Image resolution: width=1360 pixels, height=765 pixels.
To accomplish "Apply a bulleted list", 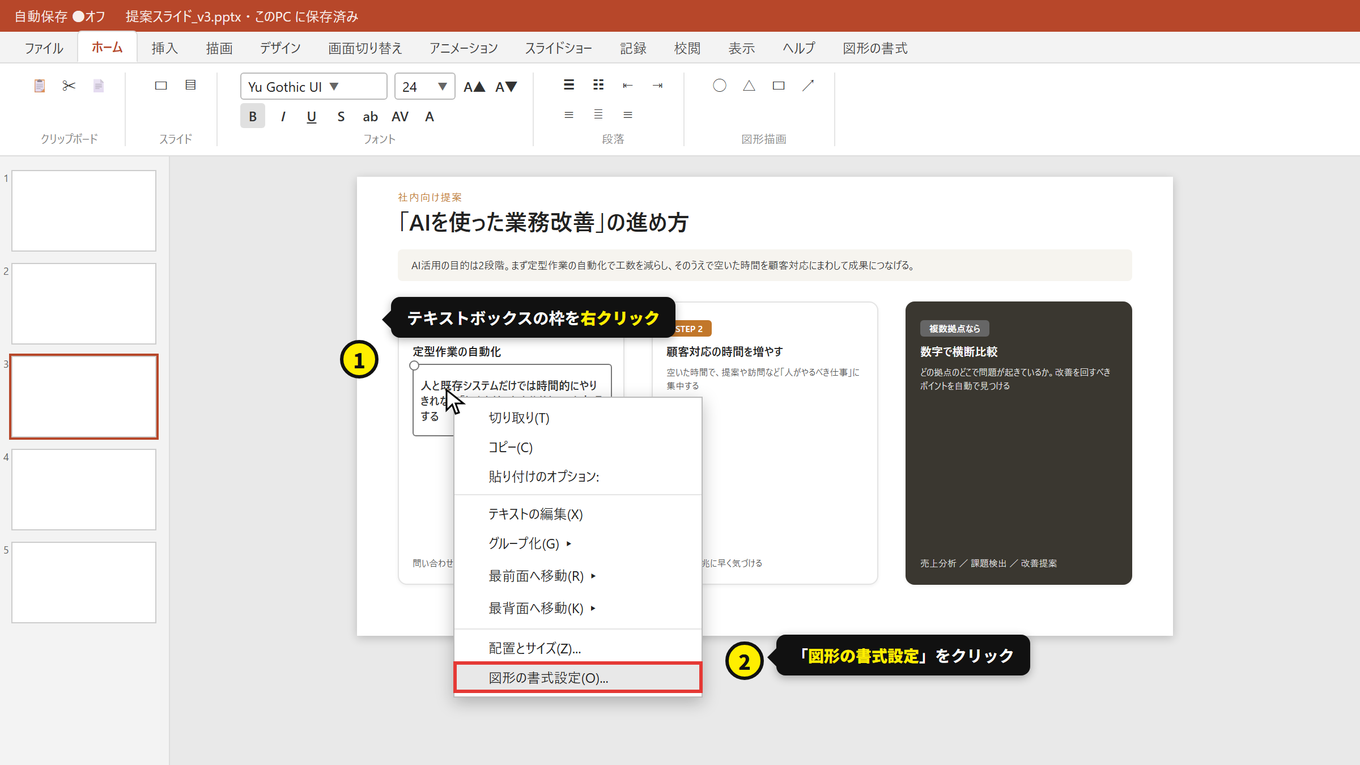I will click(569, 85).
